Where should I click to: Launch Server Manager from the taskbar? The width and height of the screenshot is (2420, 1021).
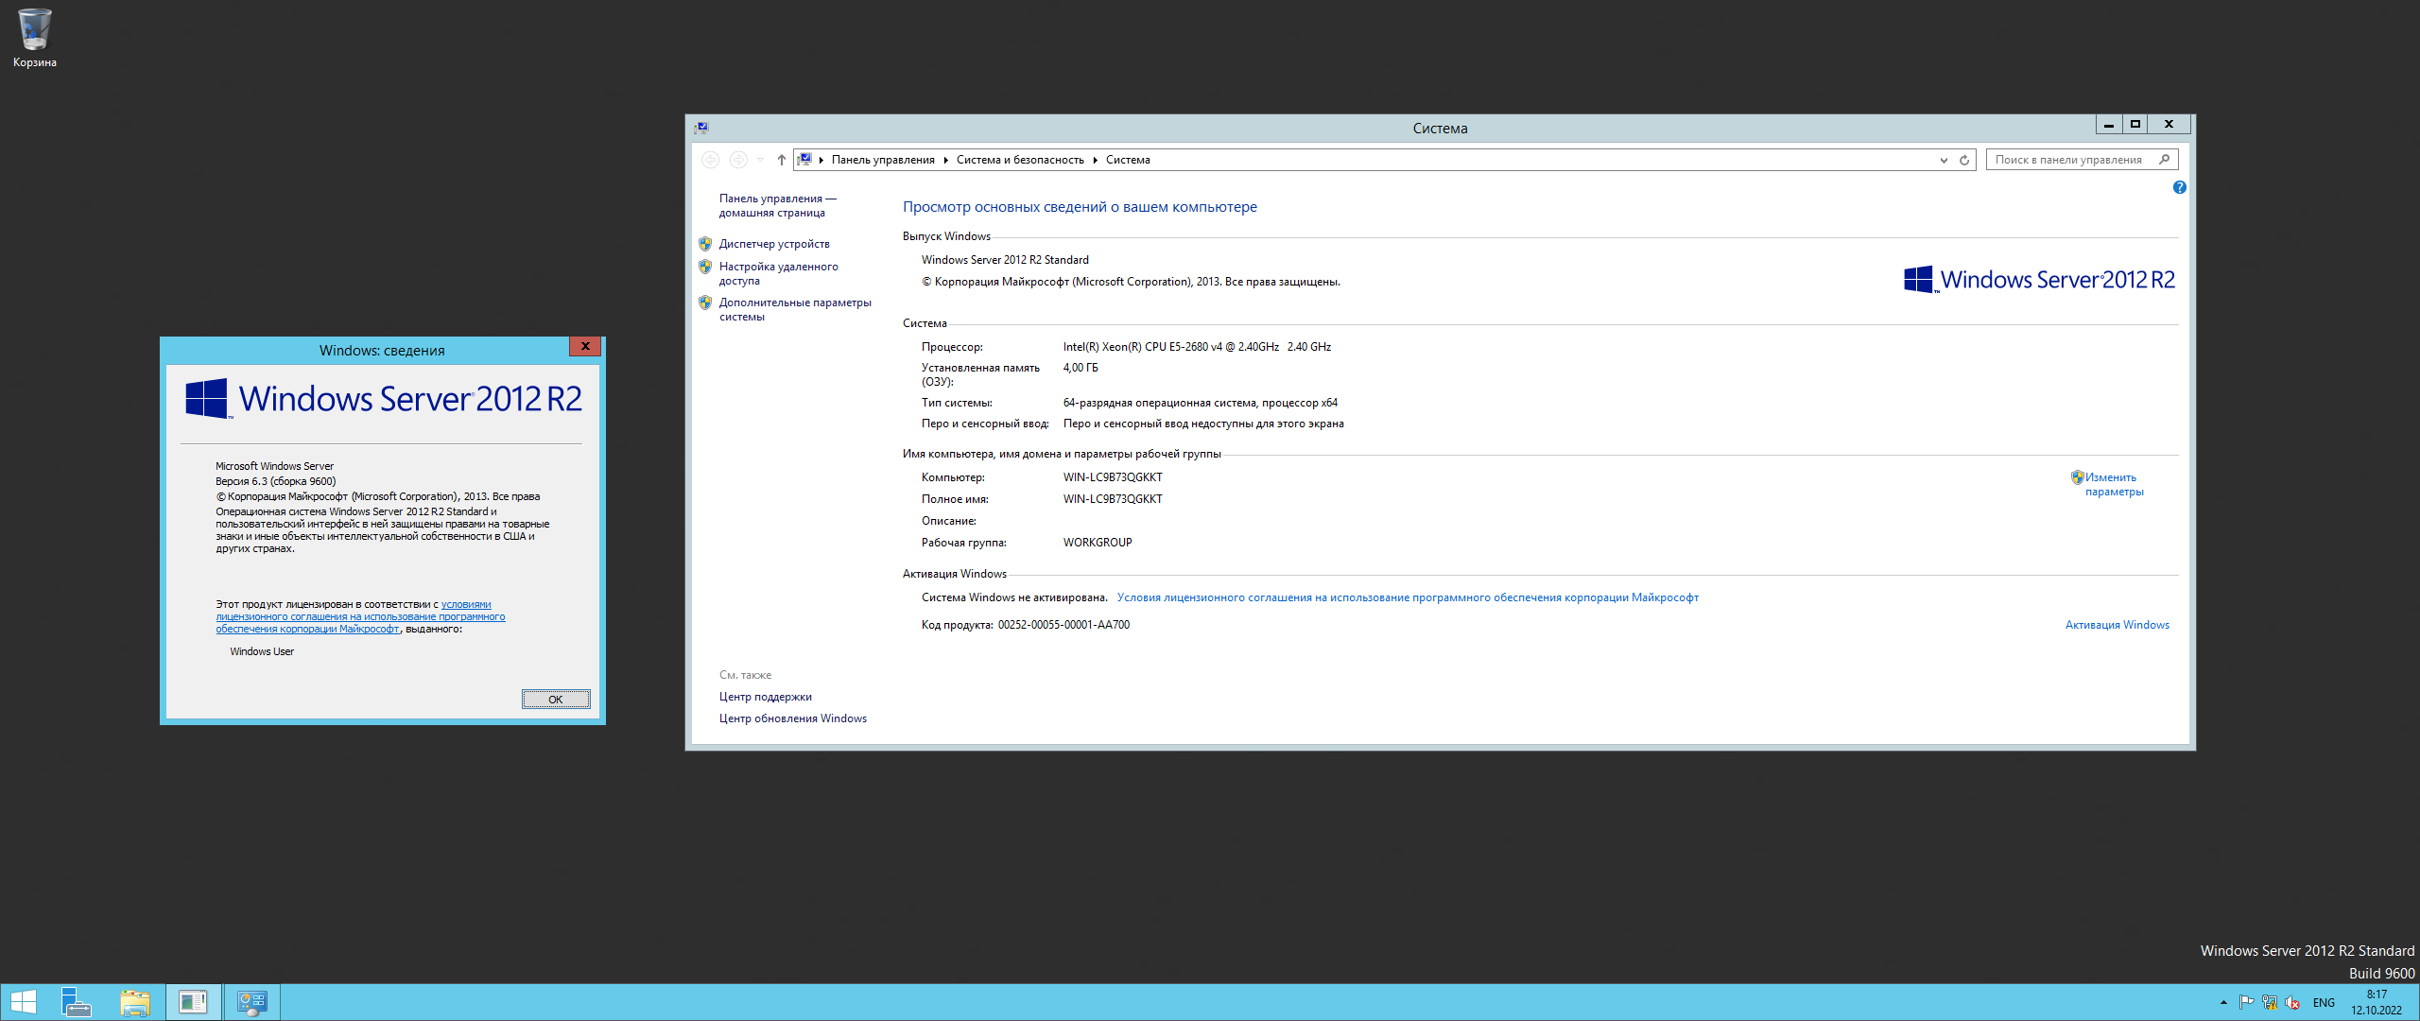(x=76, y=1002)
